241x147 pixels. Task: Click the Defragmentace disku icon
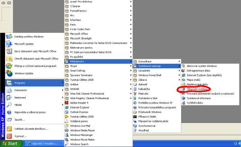(x=183, y=70)
